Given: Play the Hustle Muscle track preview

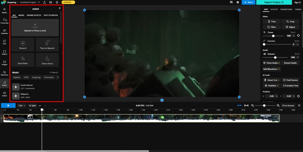Looking at the screenshot, I should pyautogui.click(x=16, y=87).
